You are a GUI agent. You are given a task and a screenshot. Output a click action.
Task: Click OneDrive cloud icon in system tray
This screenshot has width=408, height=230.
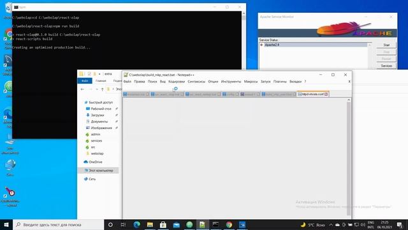(x=337, y=225)
